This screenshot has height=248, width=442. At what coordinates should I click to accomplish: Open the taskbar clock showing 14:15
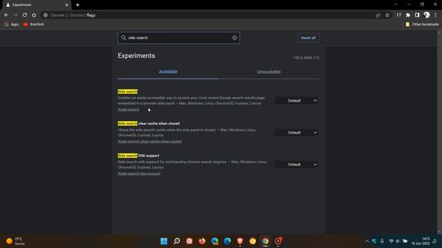pyautogui.click(x=421, y=241)
